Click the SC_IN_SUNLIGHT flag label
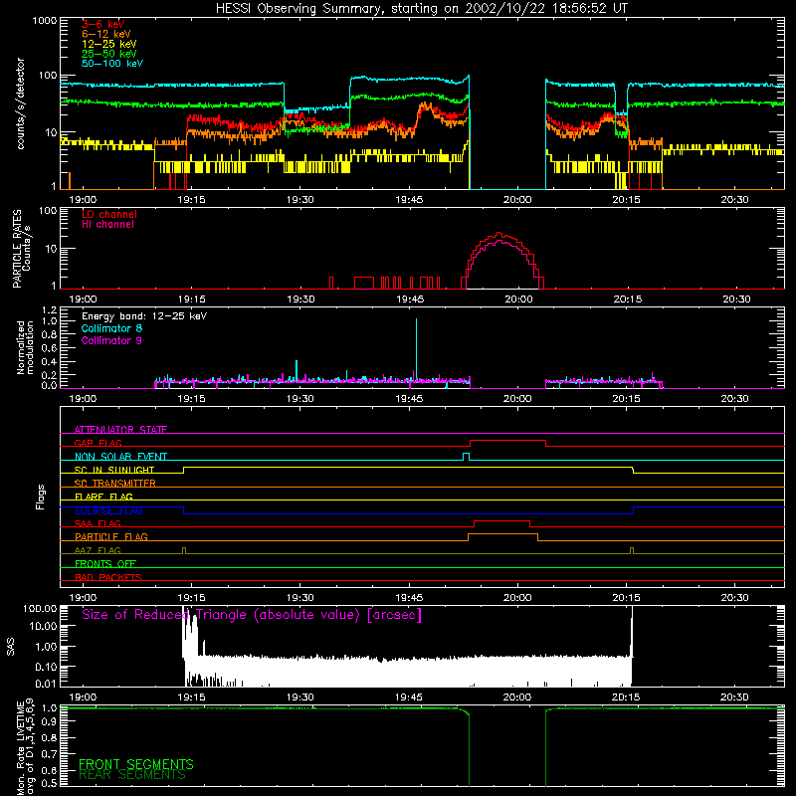The width and height of the screenshot is (796, 796). pos(114,470)
